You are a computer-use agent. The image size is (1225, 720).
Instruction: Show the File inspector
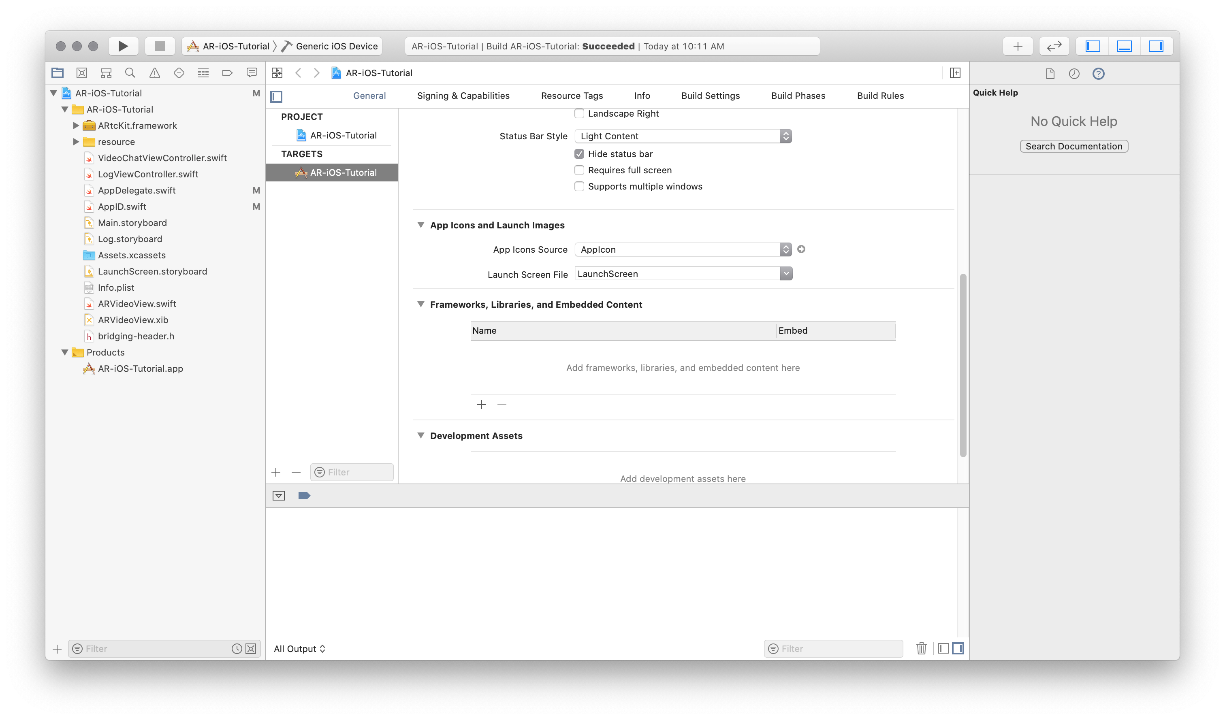pos(1050,73)
